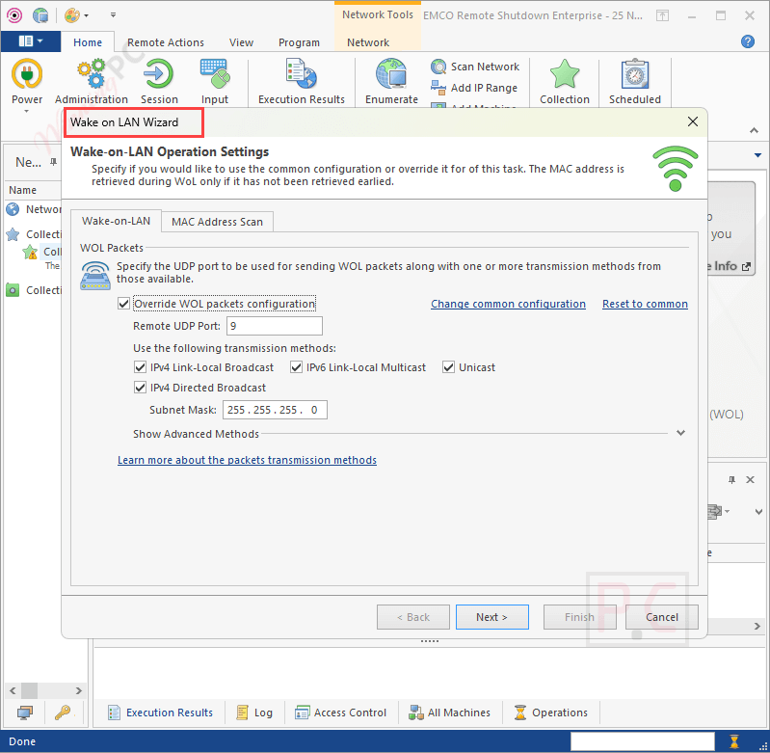Click the application logo in the title bar
Viewport: 770px width, 753px height.
[14, 15]
